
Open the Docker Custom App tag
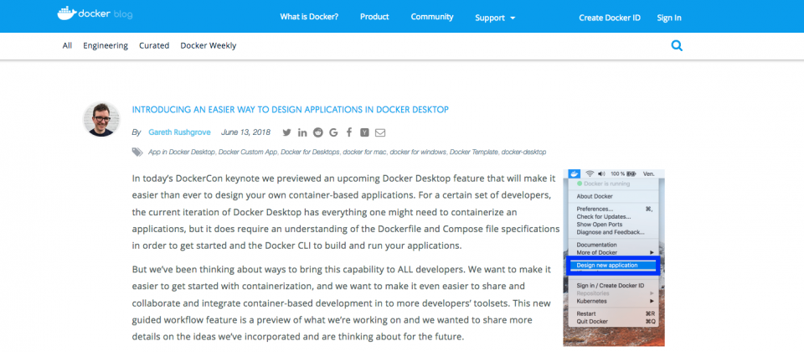click(x=248, y=152)
